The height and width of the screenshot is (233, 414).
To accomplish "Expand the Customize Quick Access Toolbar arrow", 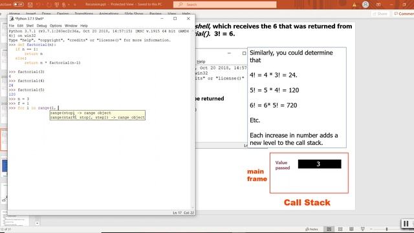I will coord(75,5).
